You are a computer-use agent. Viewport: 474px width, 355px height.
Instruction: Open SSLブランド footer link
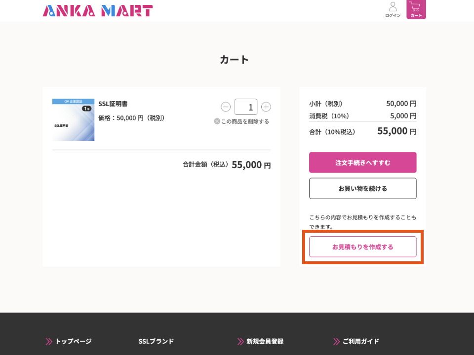click(x=156, y=341)
